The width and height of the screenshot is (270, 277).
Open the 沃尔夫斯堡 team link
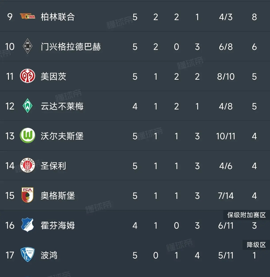tap(62, 136)
